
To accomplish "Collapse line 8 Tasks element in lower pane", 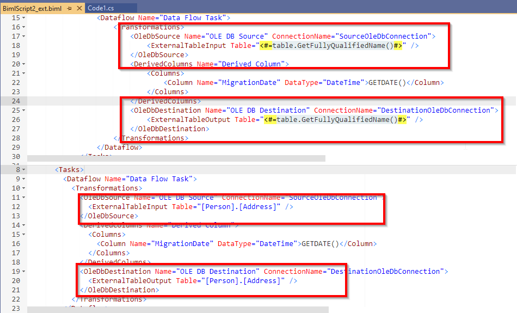I will [23, 170].
